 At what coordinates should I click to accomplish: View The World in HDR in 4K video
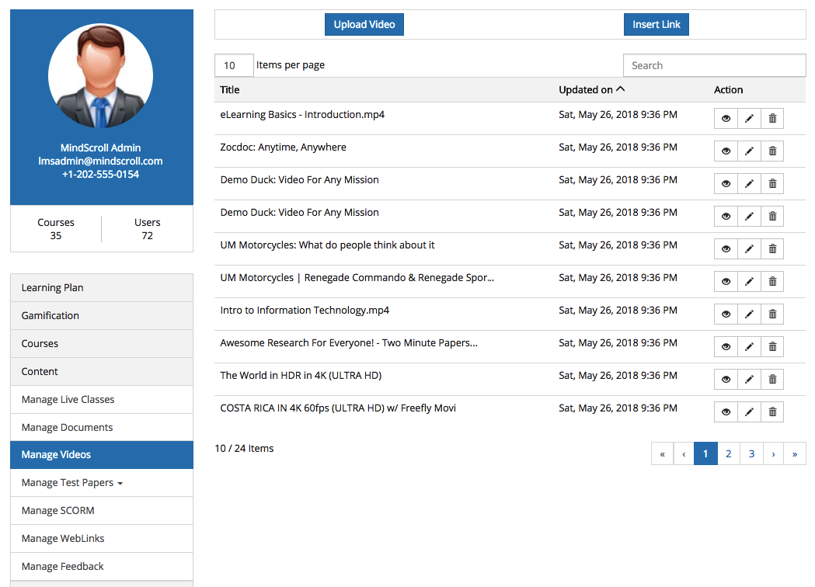point(726,379)
